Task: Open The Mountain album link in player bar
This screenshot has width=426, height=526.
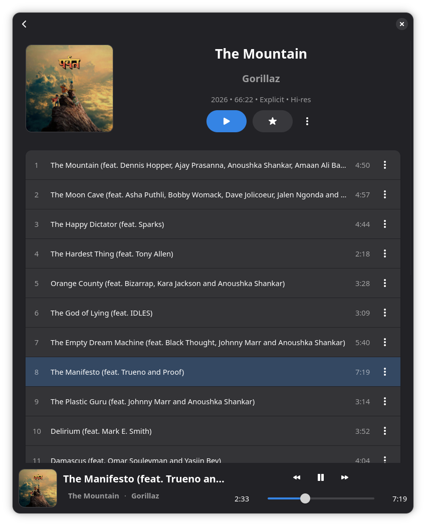Action: tap(93, 496)
